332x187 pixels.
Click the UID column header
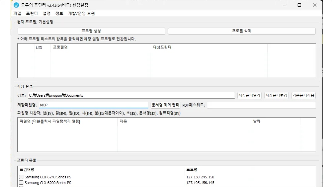[42, 47]
